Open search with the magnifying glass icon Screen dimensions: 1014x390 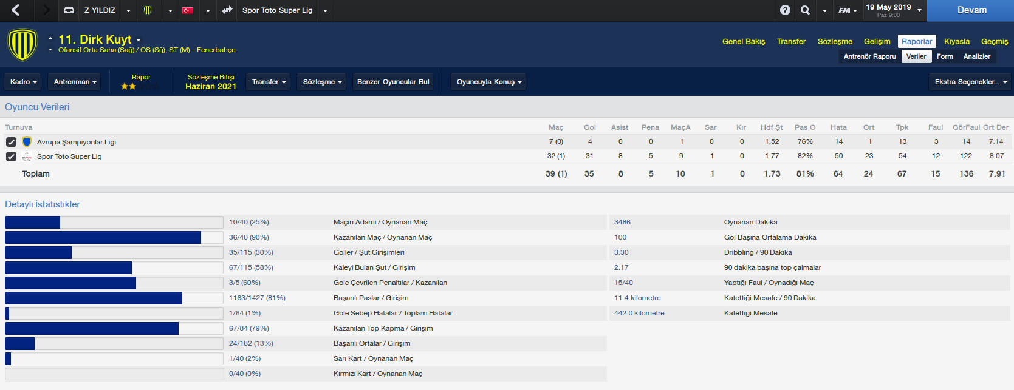coord(805,10)
